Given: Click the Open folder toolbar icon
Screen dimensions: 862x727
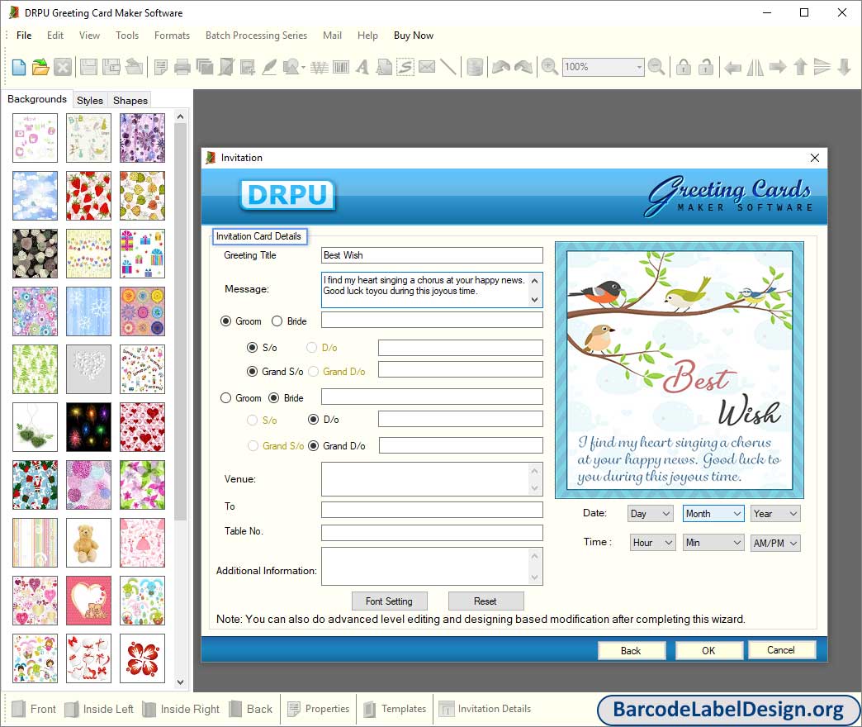Looking at the screenshot, I should 40,67.
